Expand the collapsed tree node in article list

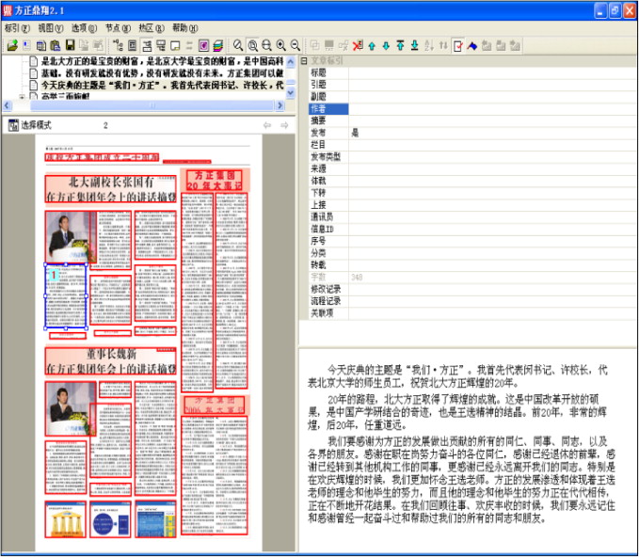(22, 97)
